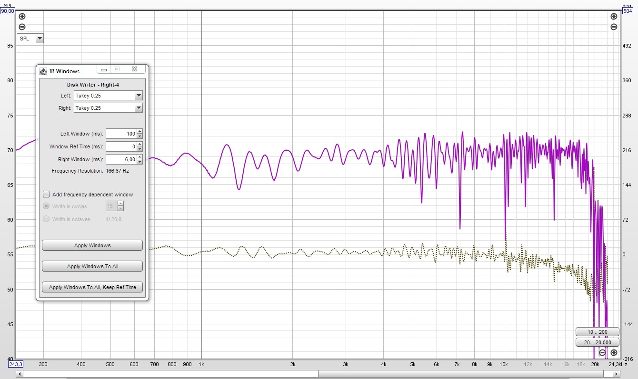638x379 pixels.
Task: Click the Apply Windows button
Action: 92,245
